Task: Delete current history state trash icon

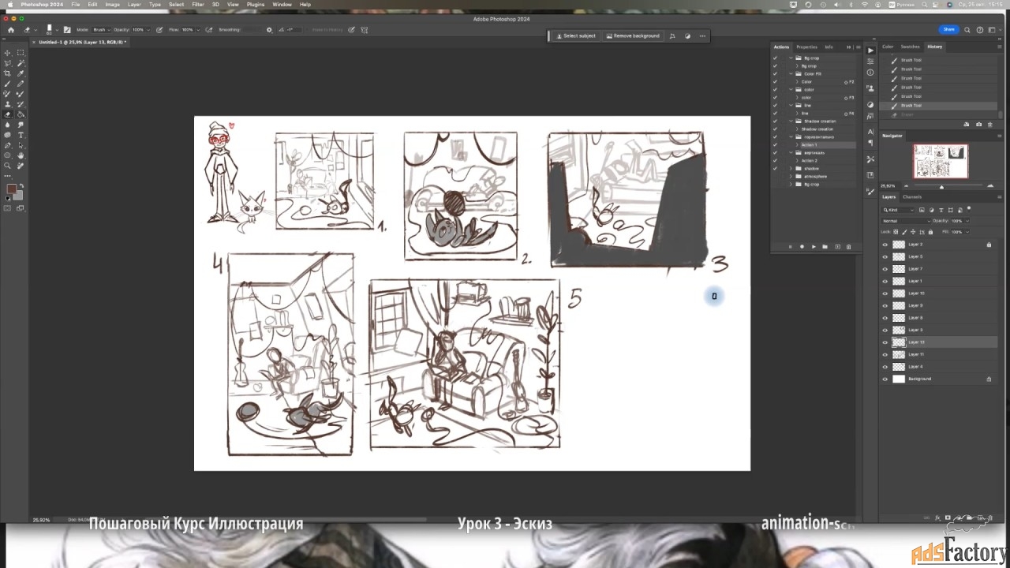Action: tap(990, 124)
